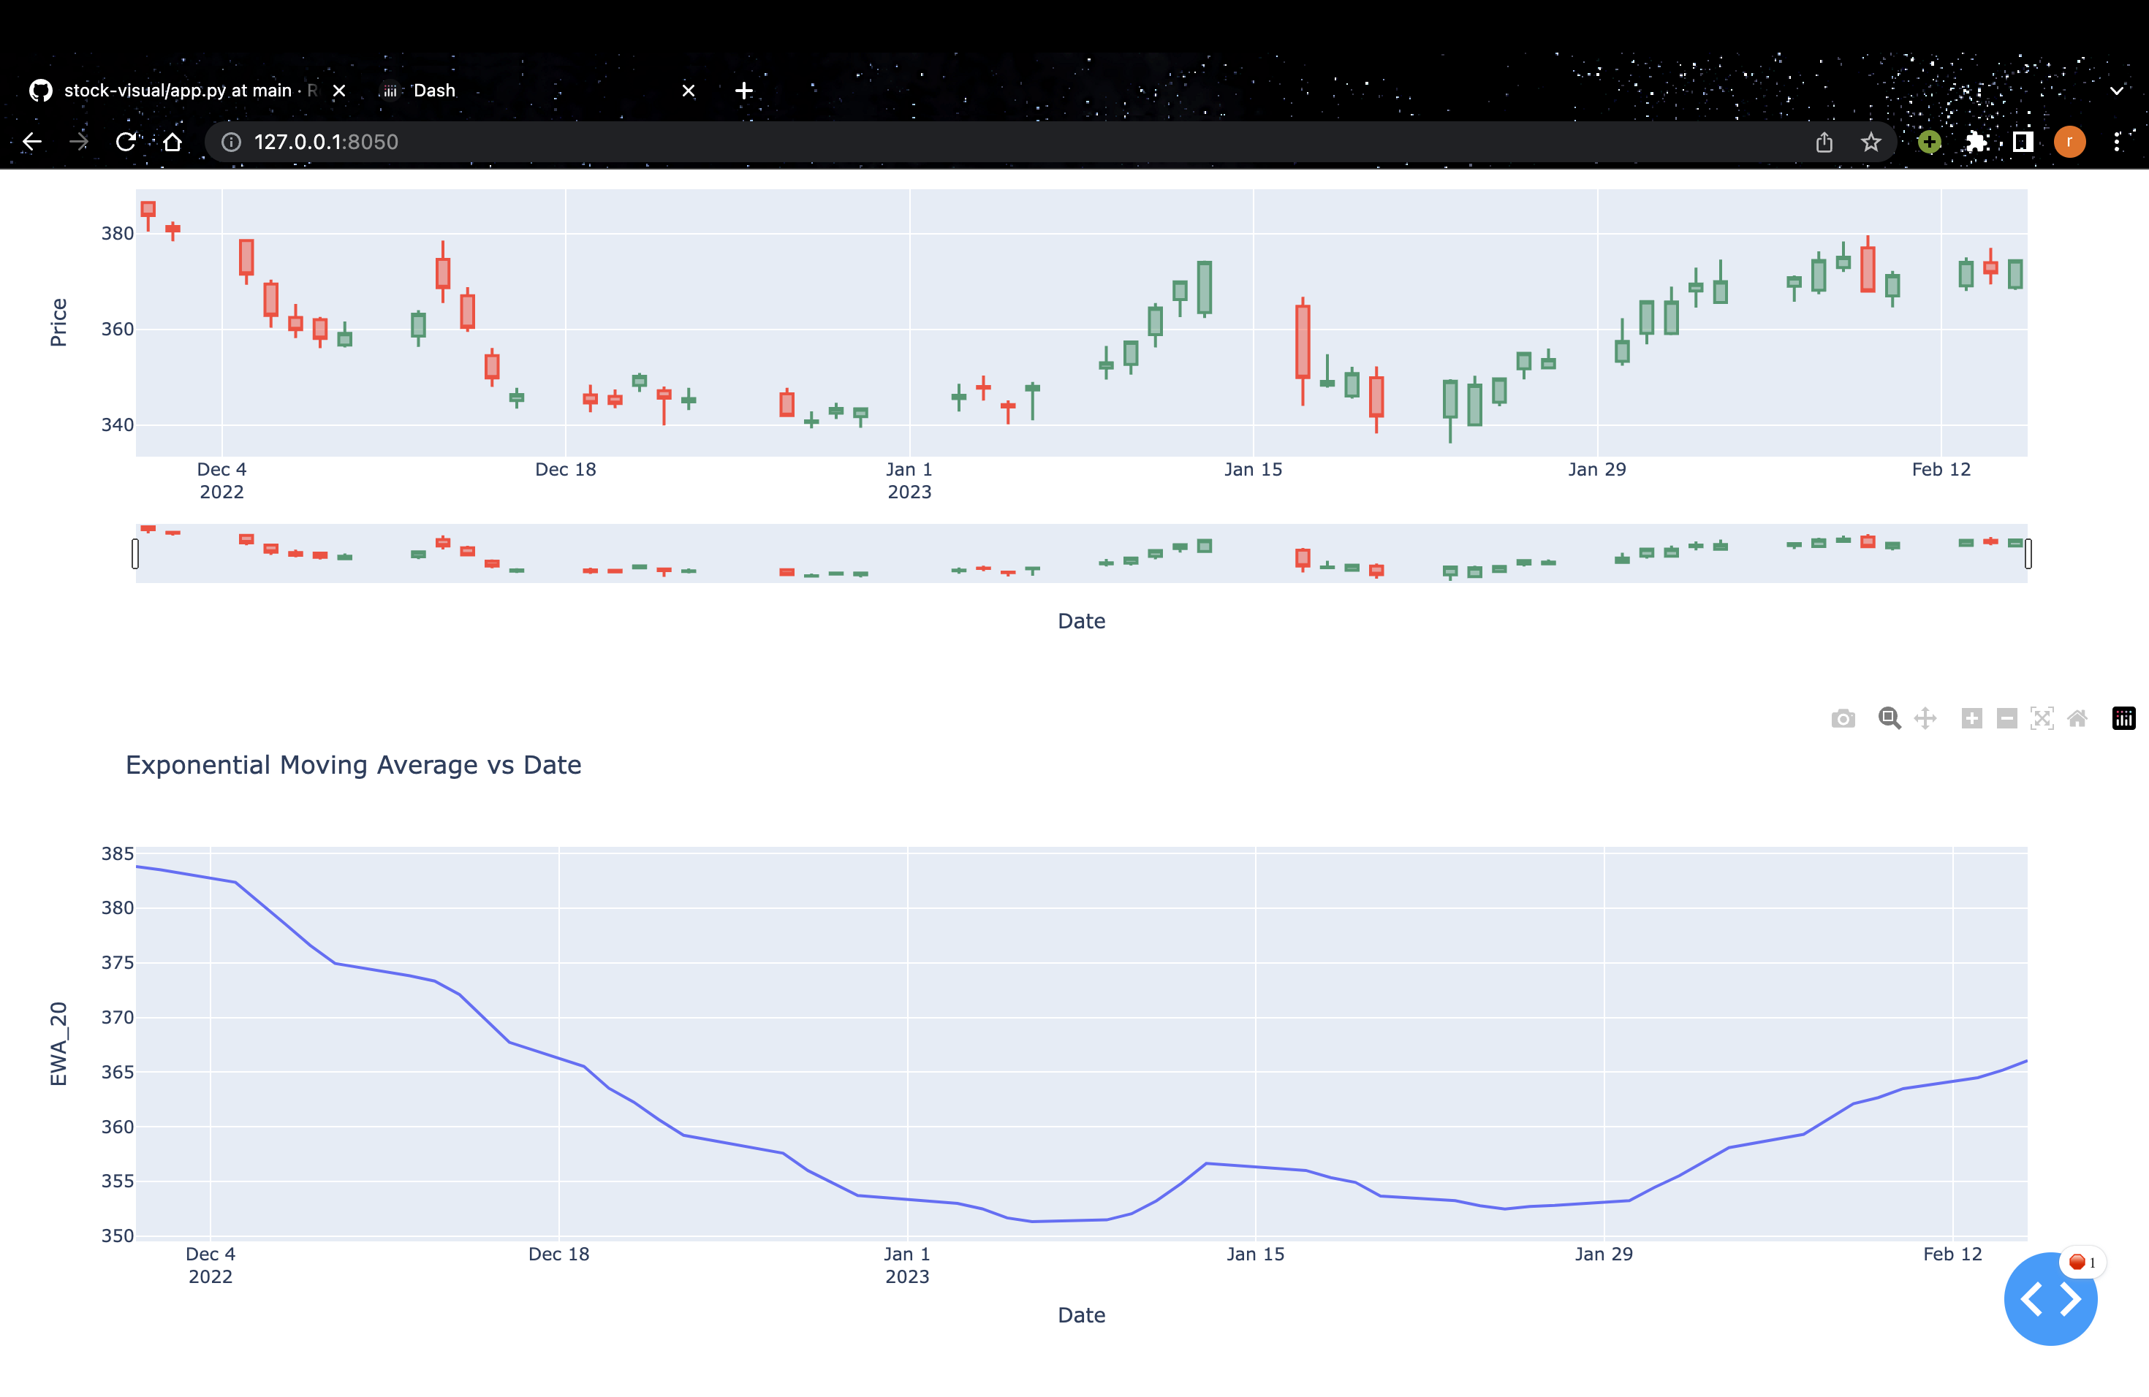
Task: Click the '380' tick on Price axis
Action: pyautogui.click(x=118, y=233)
